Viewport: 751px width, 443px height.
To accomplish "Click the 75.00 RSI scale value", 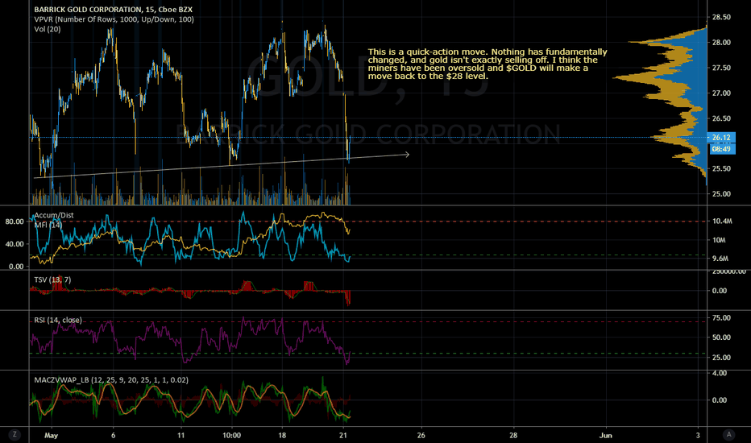I will (721, 317).
